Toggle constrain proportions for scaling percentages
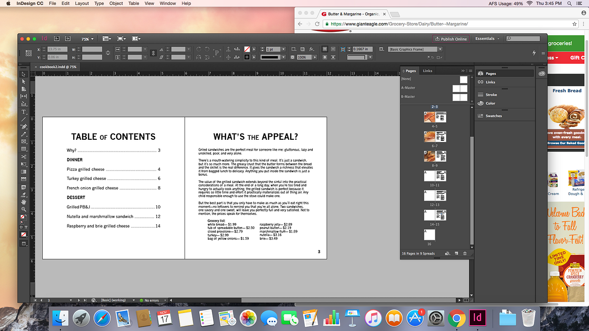 coord(153,53)
